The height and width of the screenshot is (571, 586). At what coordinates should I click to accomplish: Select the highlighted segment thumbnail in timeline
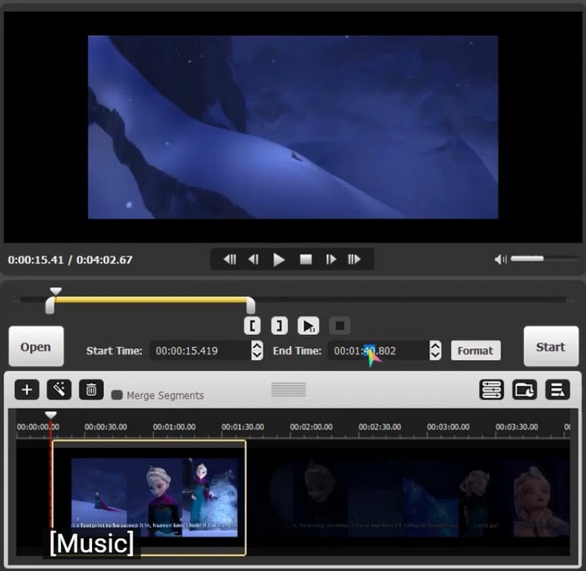[149, 498]
